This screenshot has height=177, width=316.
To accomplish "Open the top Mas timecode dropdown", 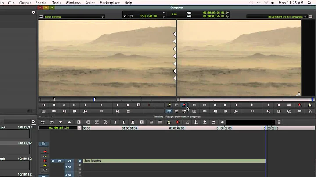I will [228, 13].
